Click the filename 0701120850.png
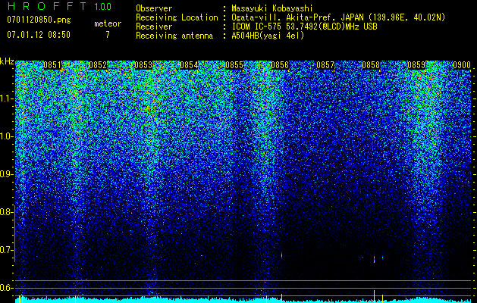The height and width of the screenshot is (303, 477). pyautogui.click(x=39, y=20)
